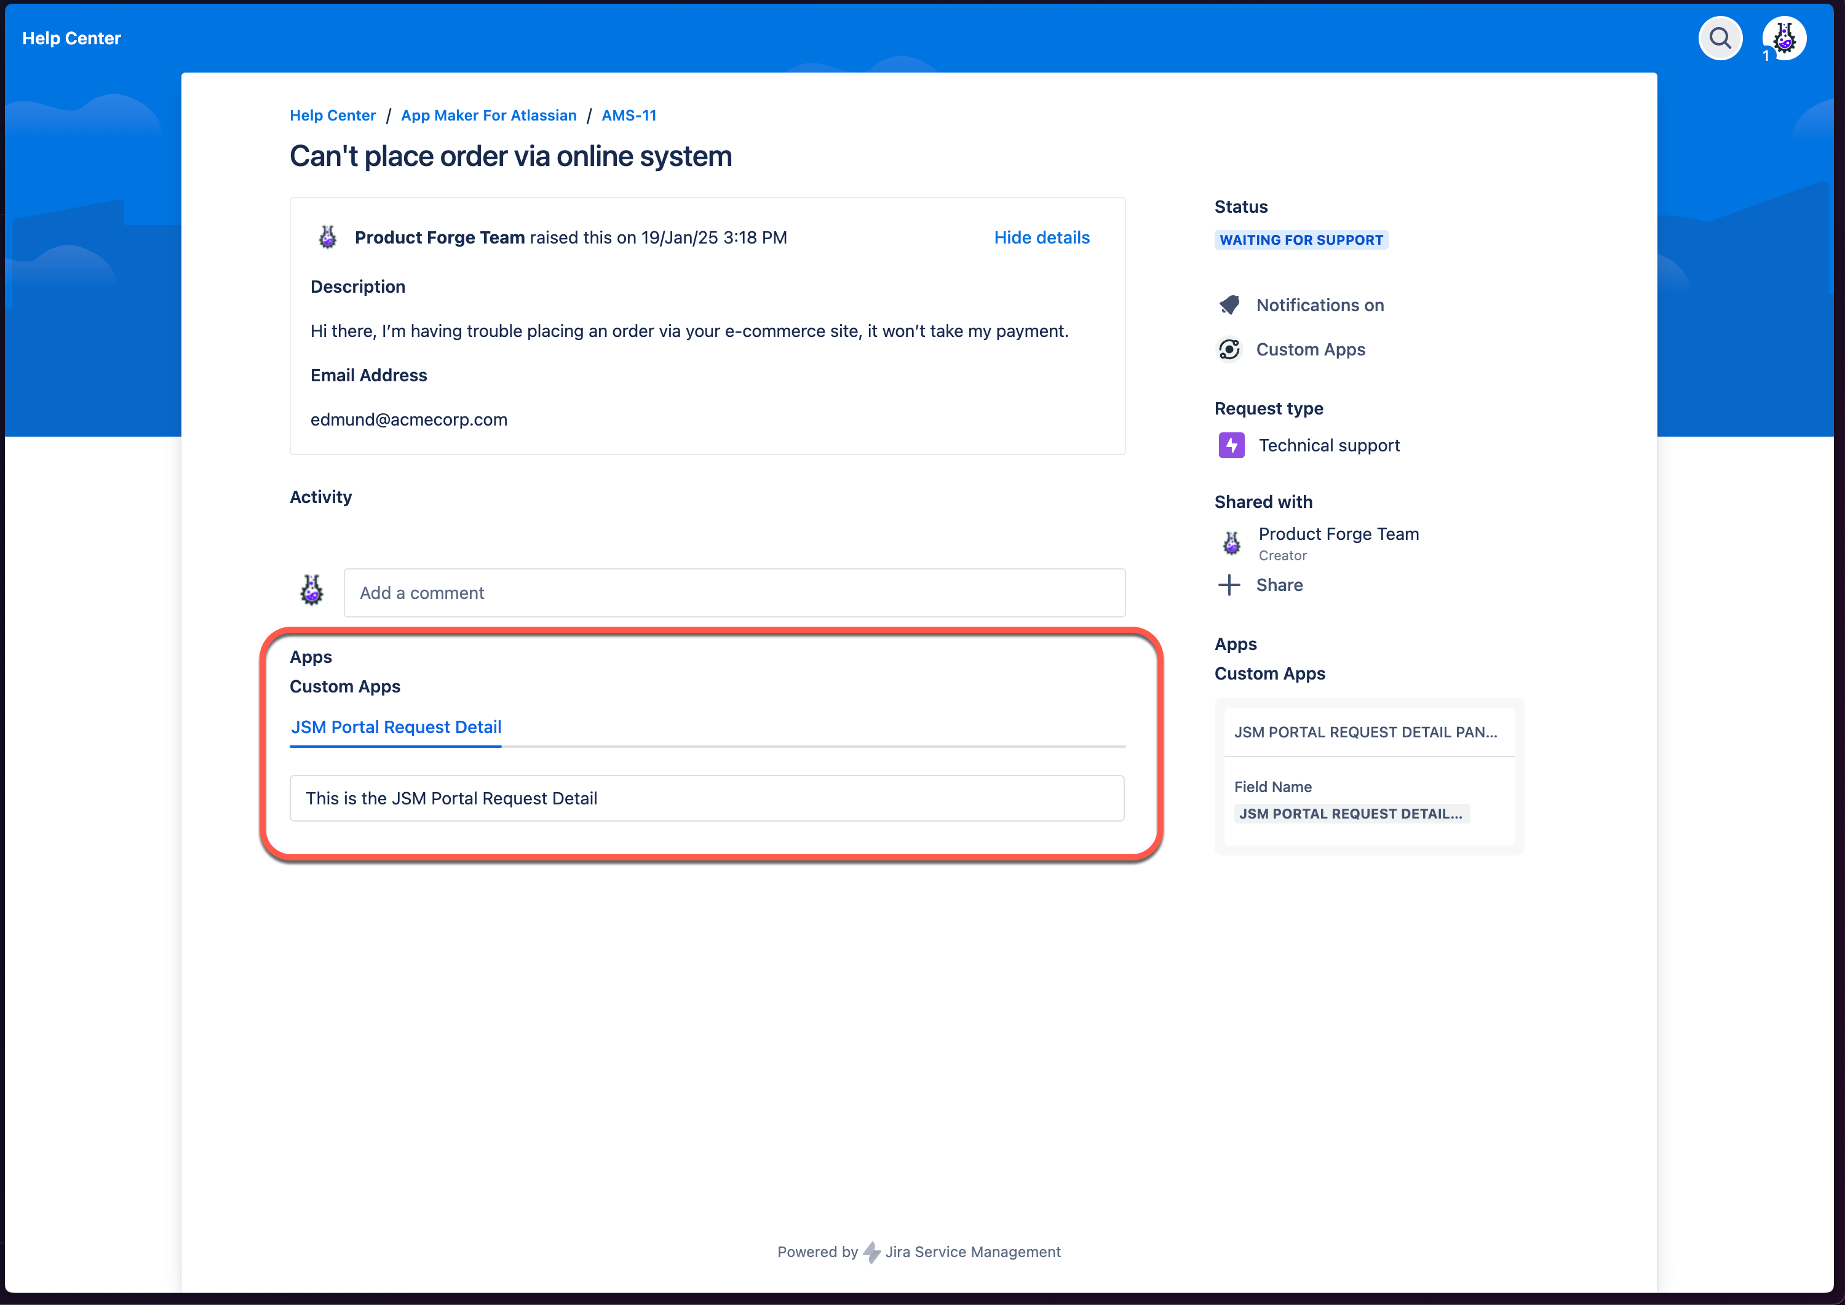
Task: Click the JSM PORTAL REQUEST DETAIL PAN... panel header
Action: coord(1369,732)
